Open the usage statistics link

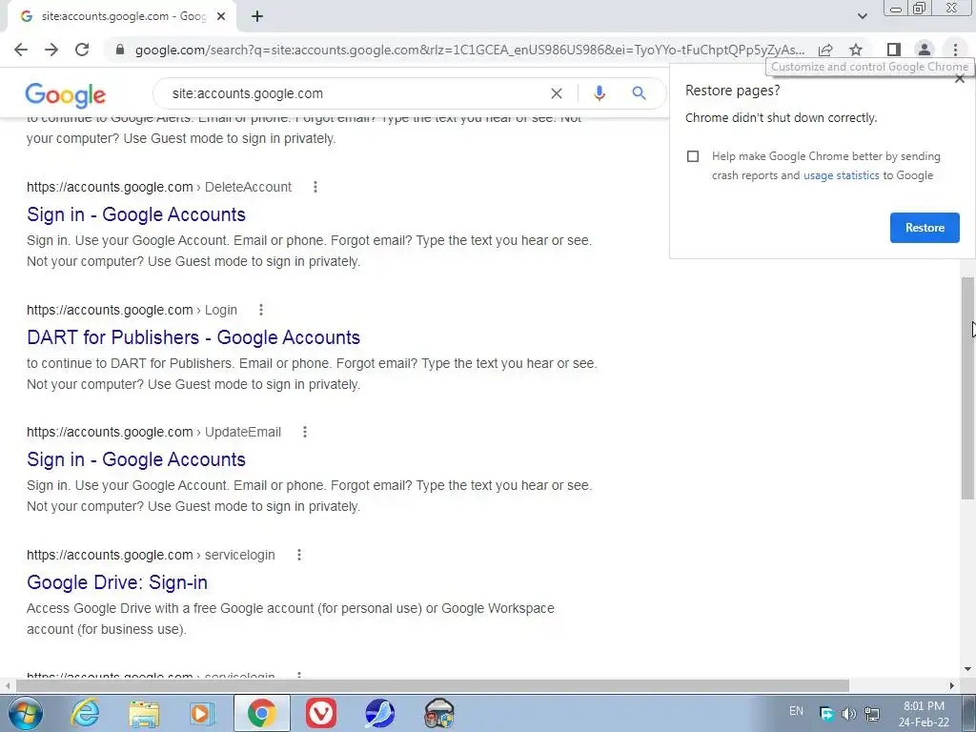841,175
